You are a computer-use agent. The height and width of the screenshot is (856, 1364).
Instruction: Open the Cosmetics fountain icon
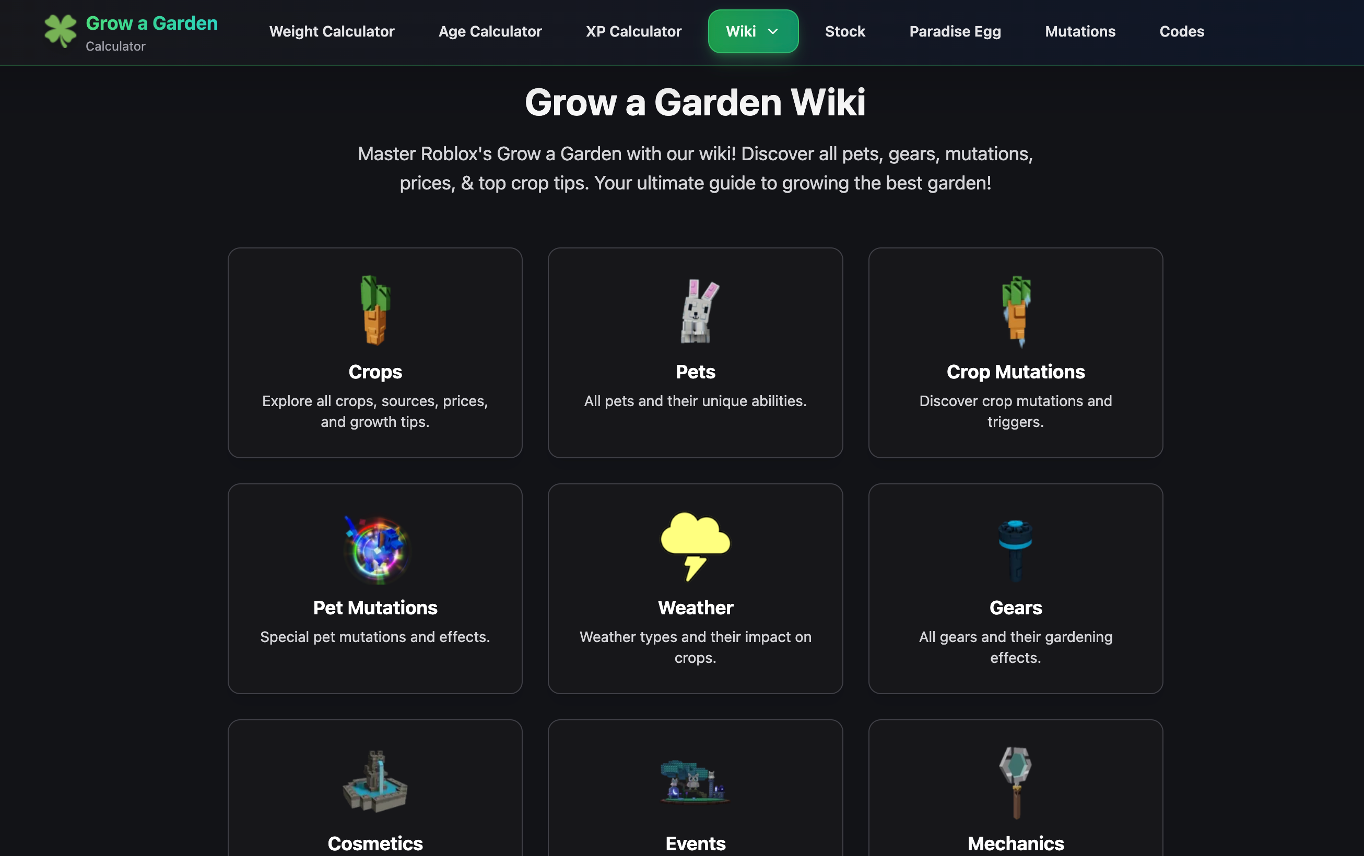click(375, 782)
